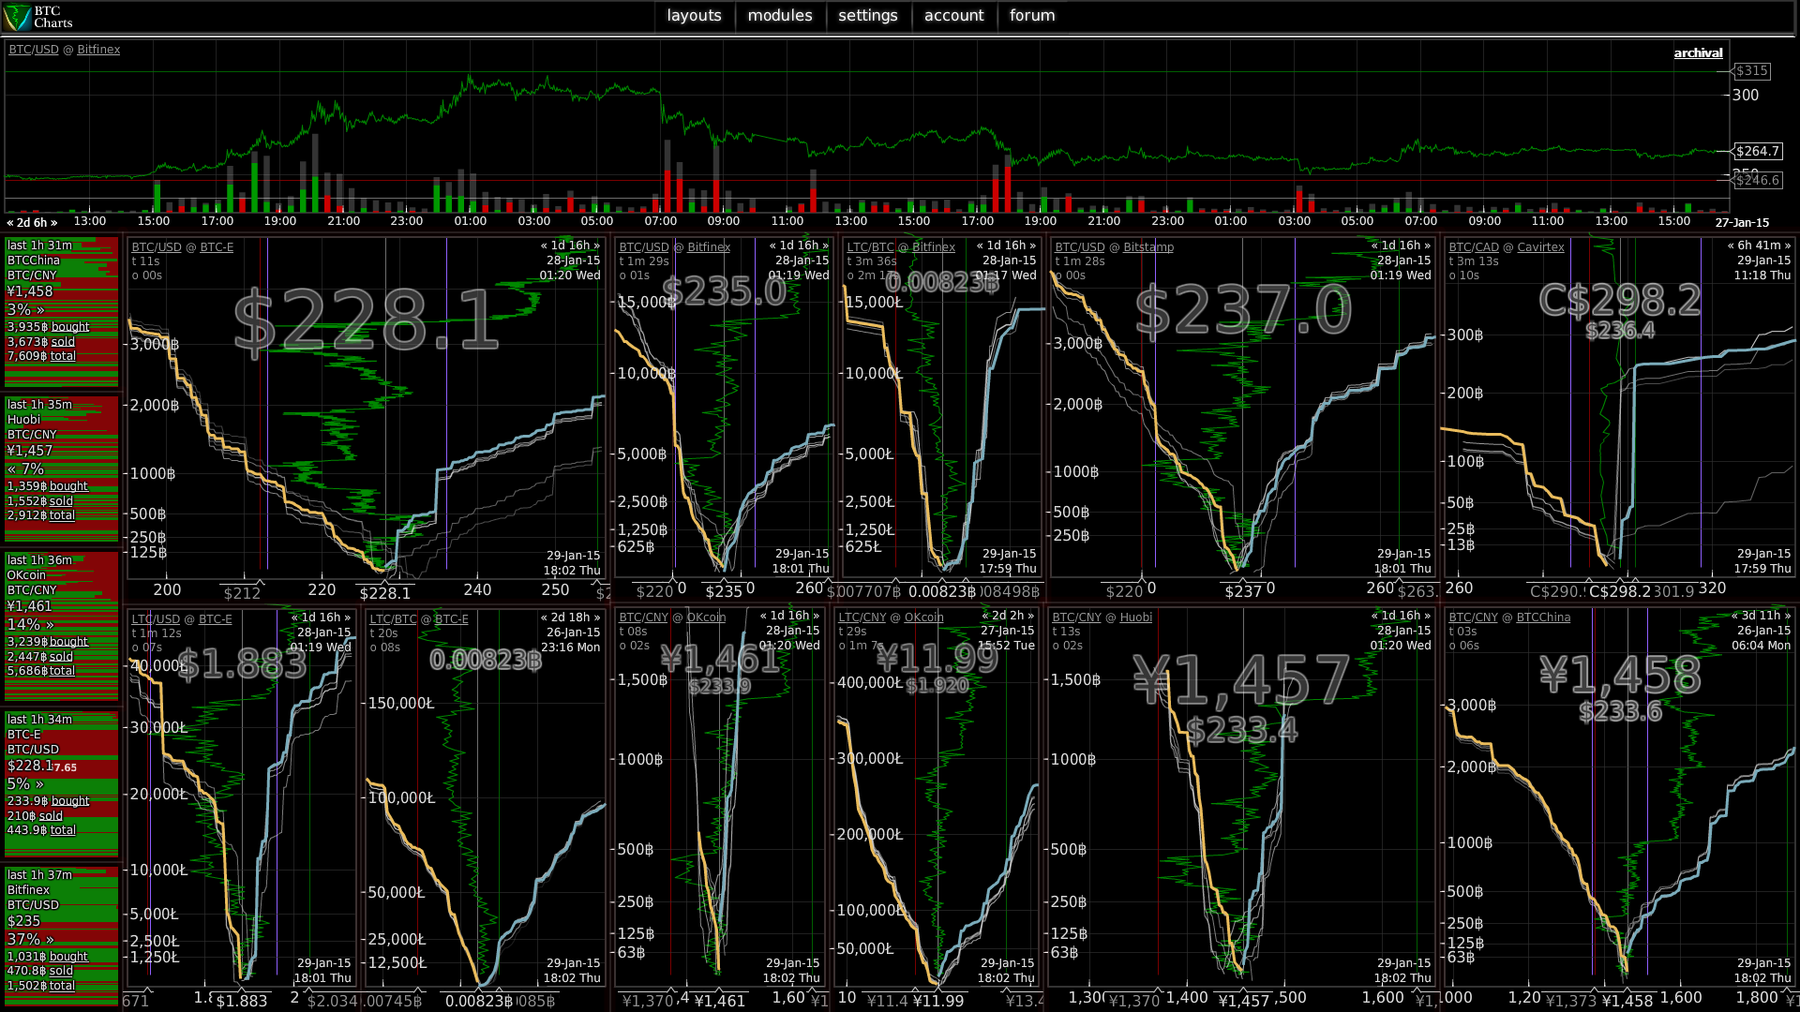Viewport: 1800px width, 1012px height.
Task: Expand the Bitfinex 37% » indicator
Action: [x=30, y=939]
